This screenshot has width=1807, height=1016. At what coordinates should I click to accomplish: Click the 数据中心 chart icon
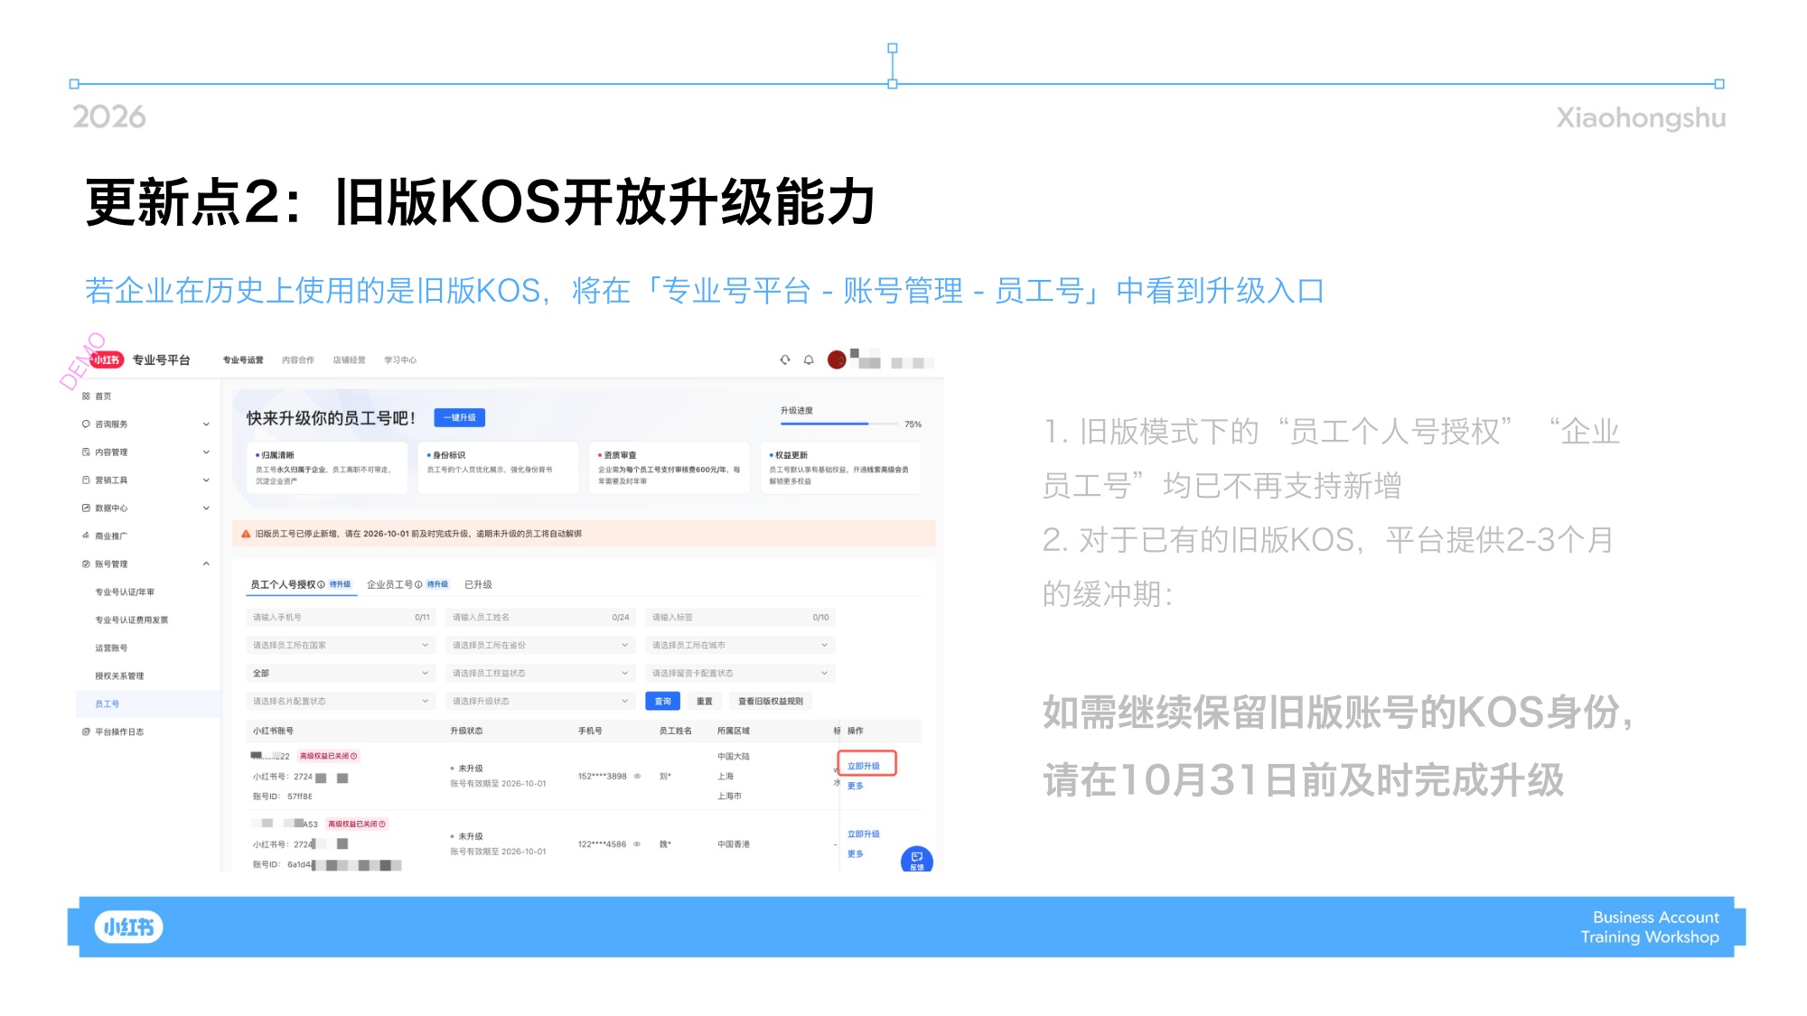tap(86, 508)
